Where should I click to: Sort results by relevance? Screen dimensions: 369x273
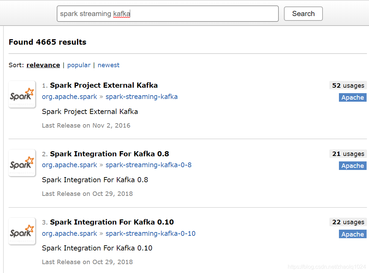click(43, 65)
